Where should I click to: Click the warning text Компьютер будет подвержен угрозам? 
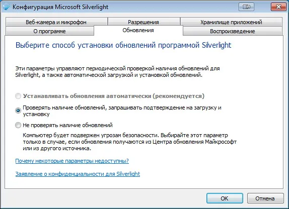pyautogui.click(x=129, y=142)
